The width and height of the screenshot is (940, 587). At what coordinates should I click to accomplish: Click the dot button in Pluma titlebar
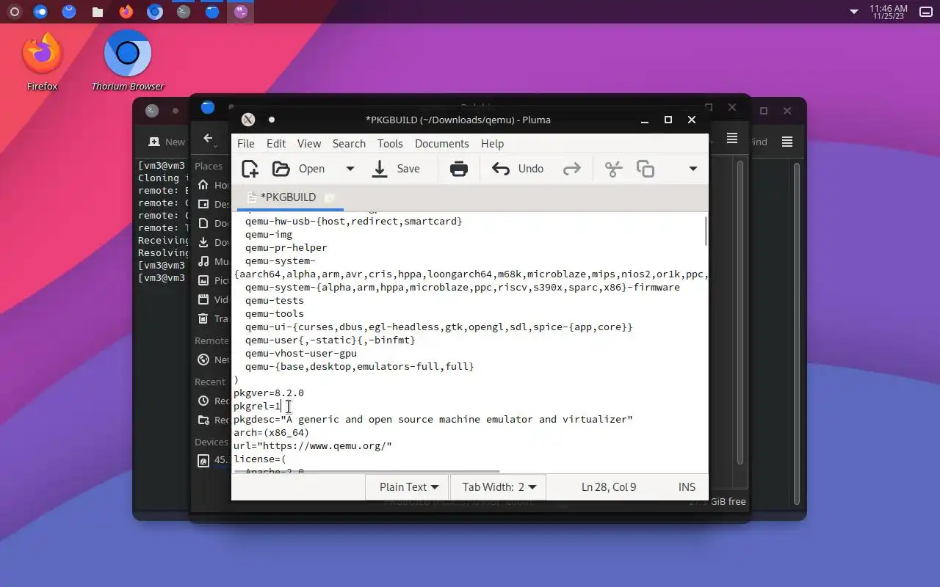pos(272,120)
